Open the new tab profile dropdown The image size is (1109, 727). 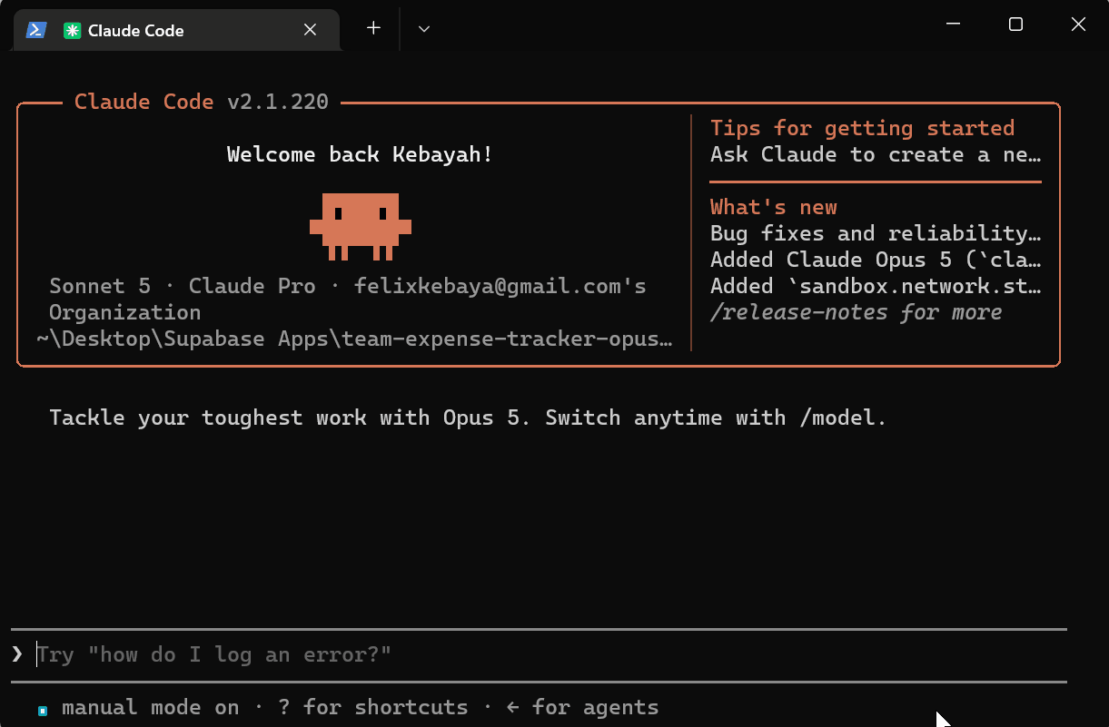click(423, 28)
